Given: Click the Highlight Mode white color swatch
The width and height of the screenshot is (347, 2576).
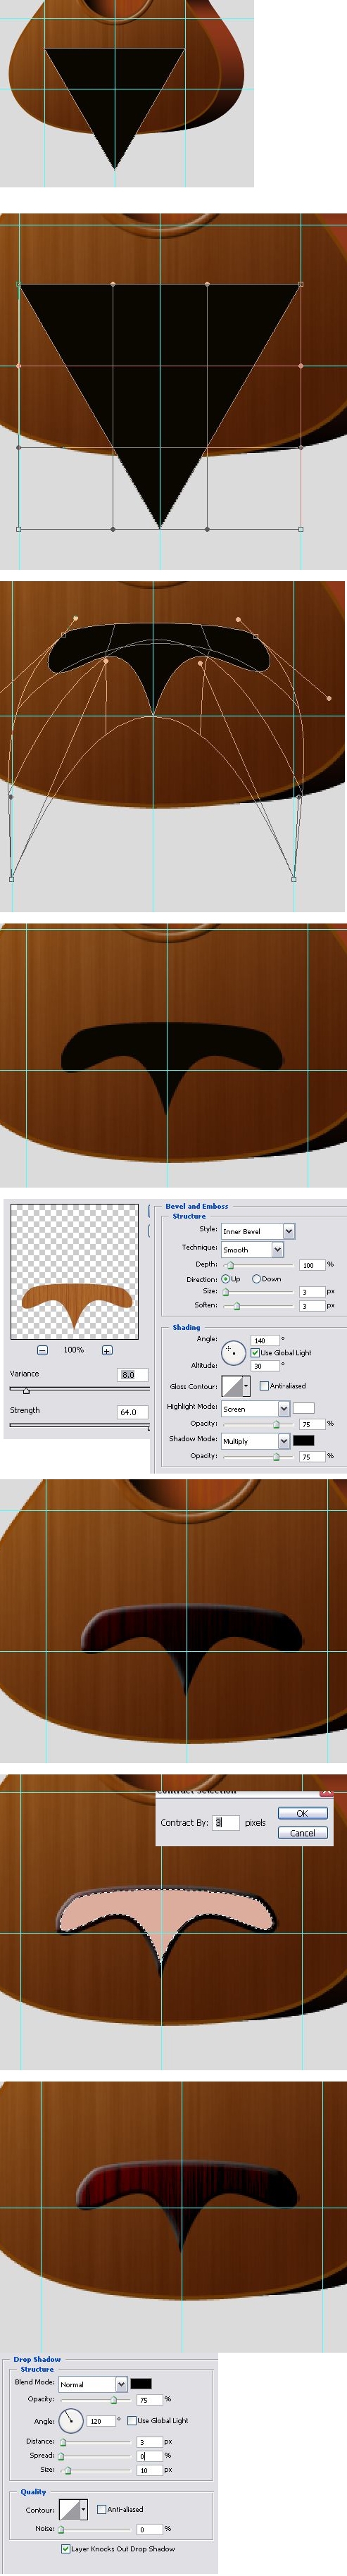Looking at the screenshot, I should pyautogui.click(x=303, y=1408).
